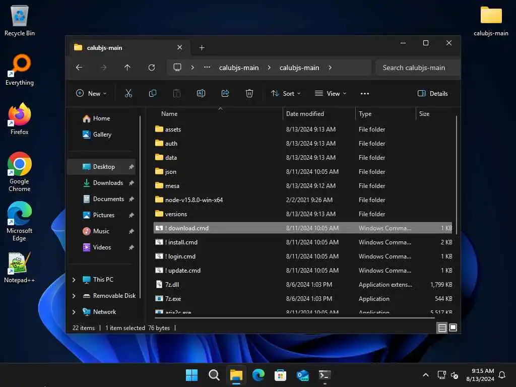Open Edge from the taskbar
The image size is (516, 387).
coord(259,375)
